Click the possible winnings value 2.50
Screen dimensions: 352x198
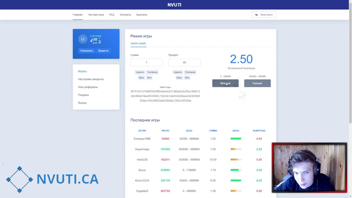pyautogui.click(x=241, y=59)
